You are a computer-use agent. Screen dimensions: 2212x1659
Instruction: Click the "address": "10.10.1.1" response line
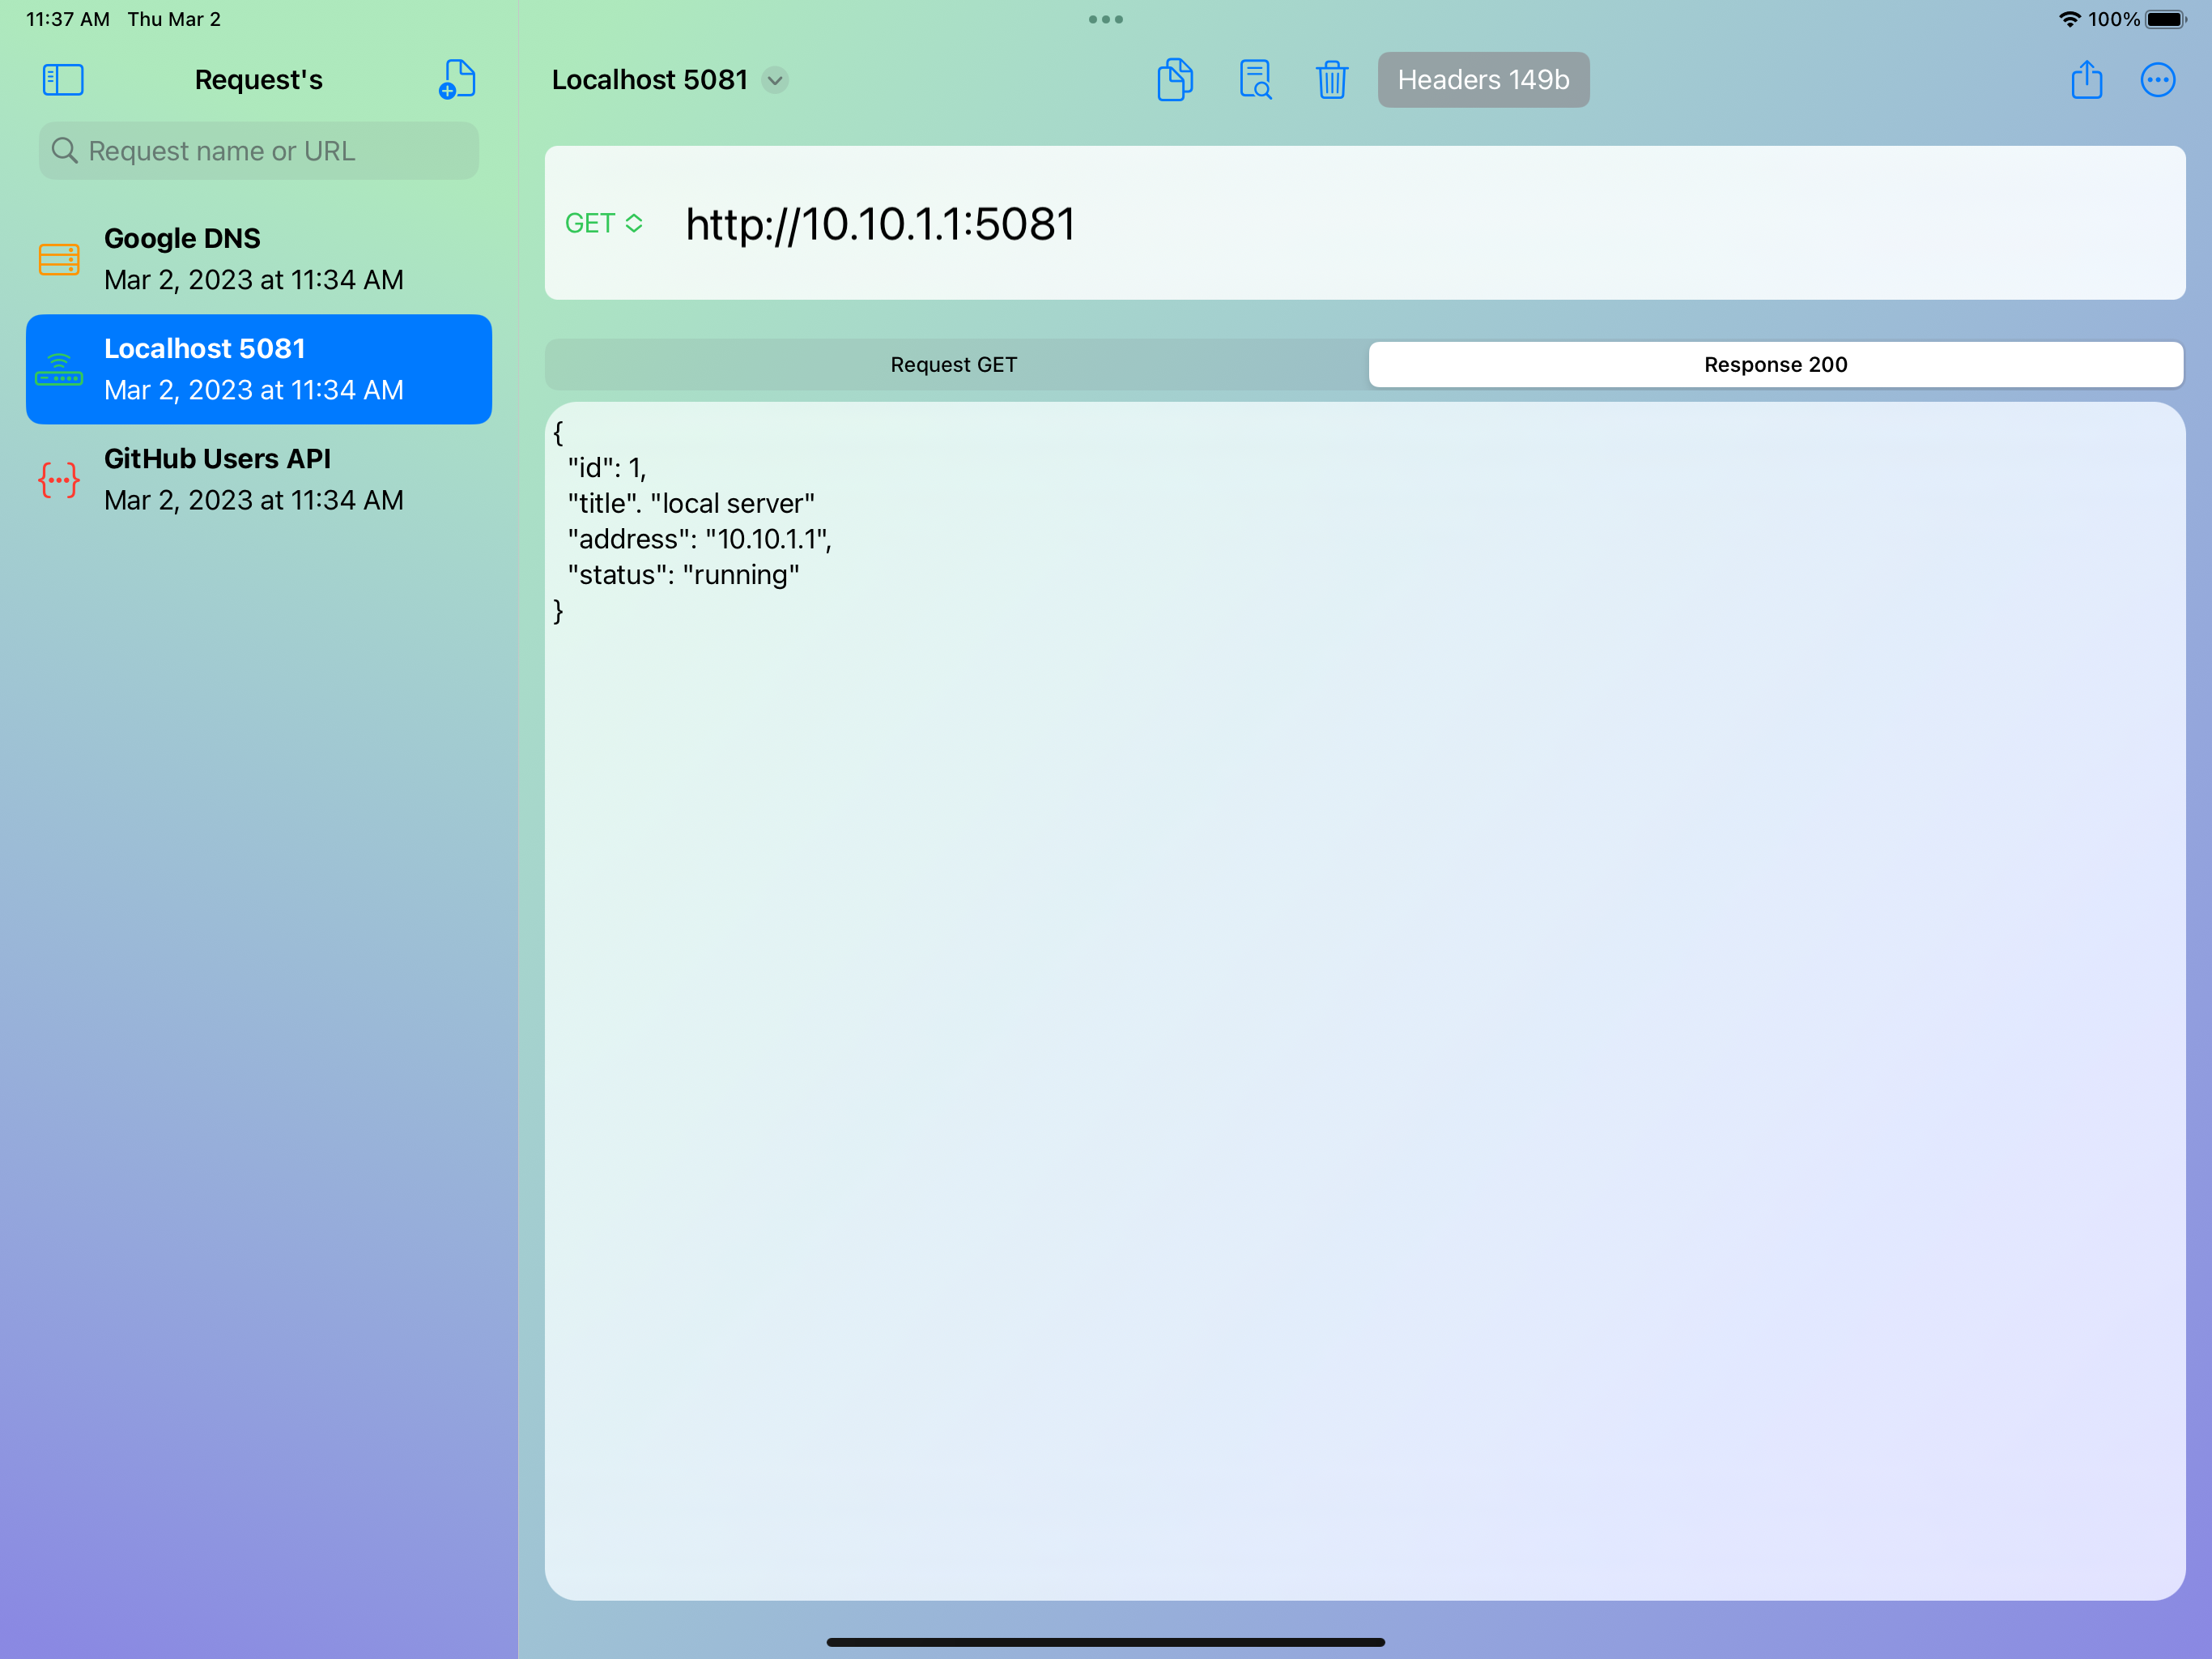(700, 539)
